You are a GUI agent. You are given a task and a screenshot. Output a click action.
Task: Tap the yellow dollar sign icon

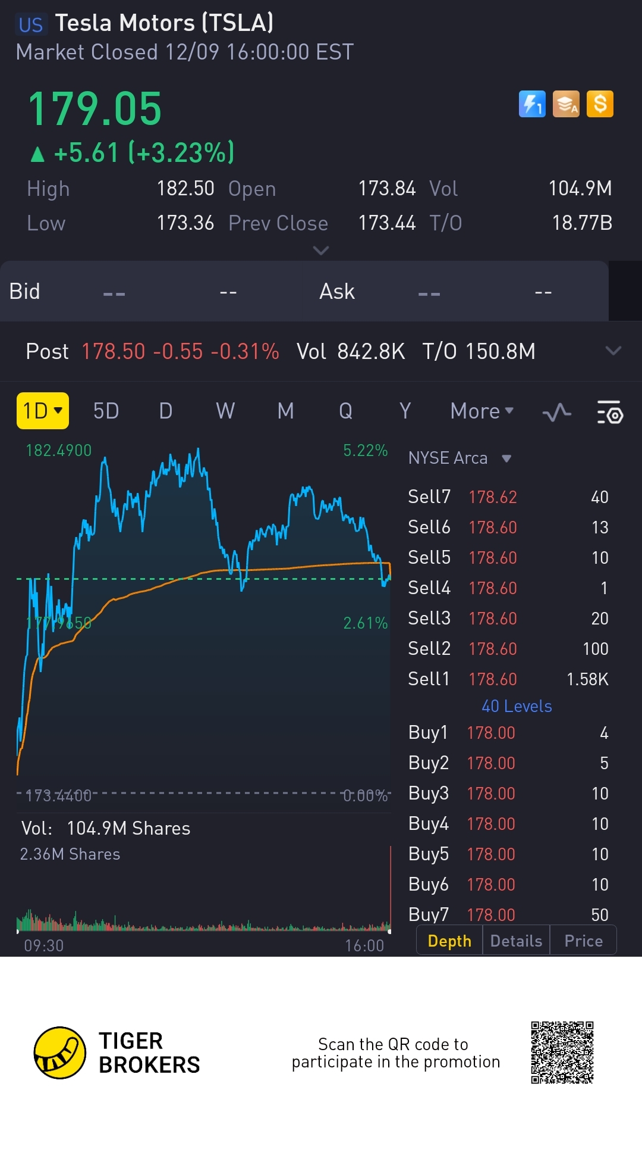[x=600, y=104]
